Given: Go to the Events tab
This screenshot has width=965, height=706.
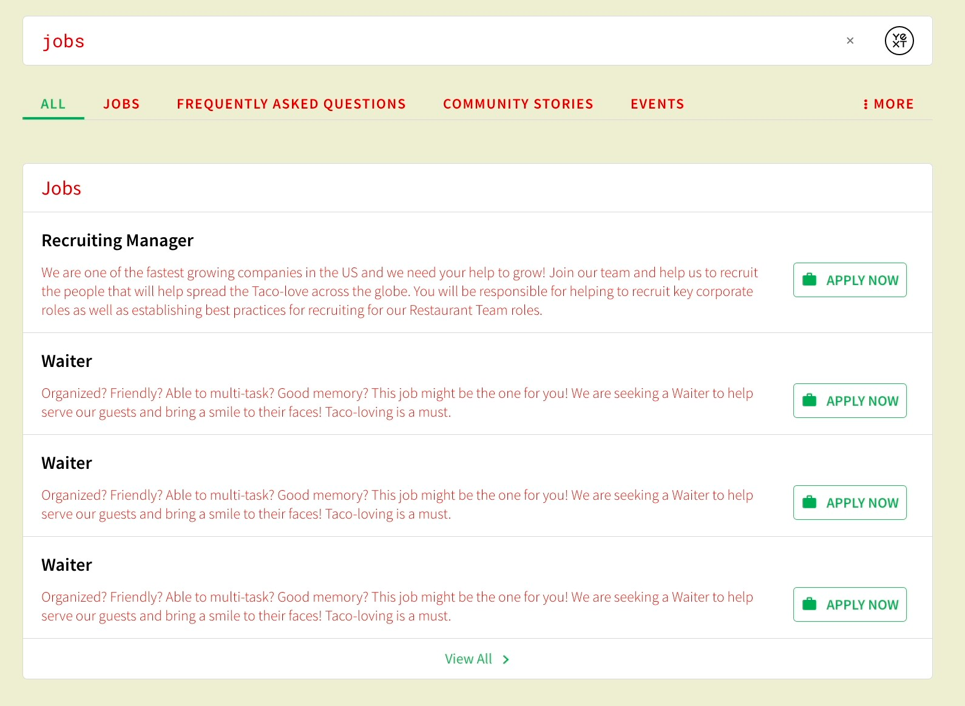Looking at the screenshot, I should [657, 104].
